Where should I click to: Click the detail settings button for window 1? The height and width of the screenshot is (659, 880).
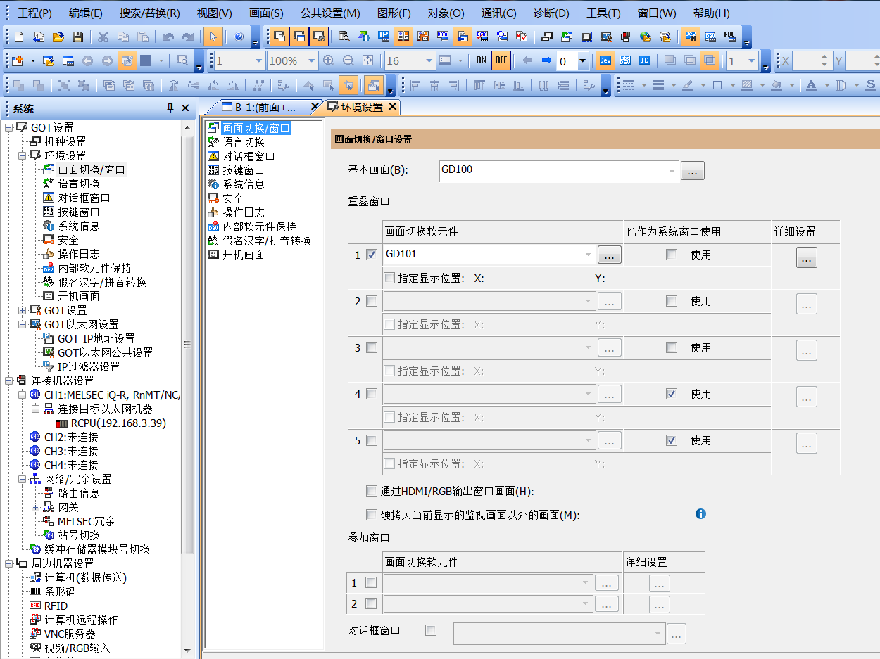click(x=806, y=258)
